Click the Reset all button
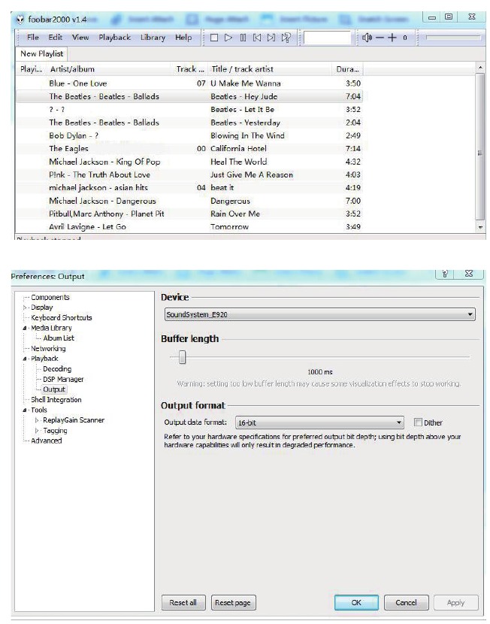490x624 pixels. (x=183, y=602)
